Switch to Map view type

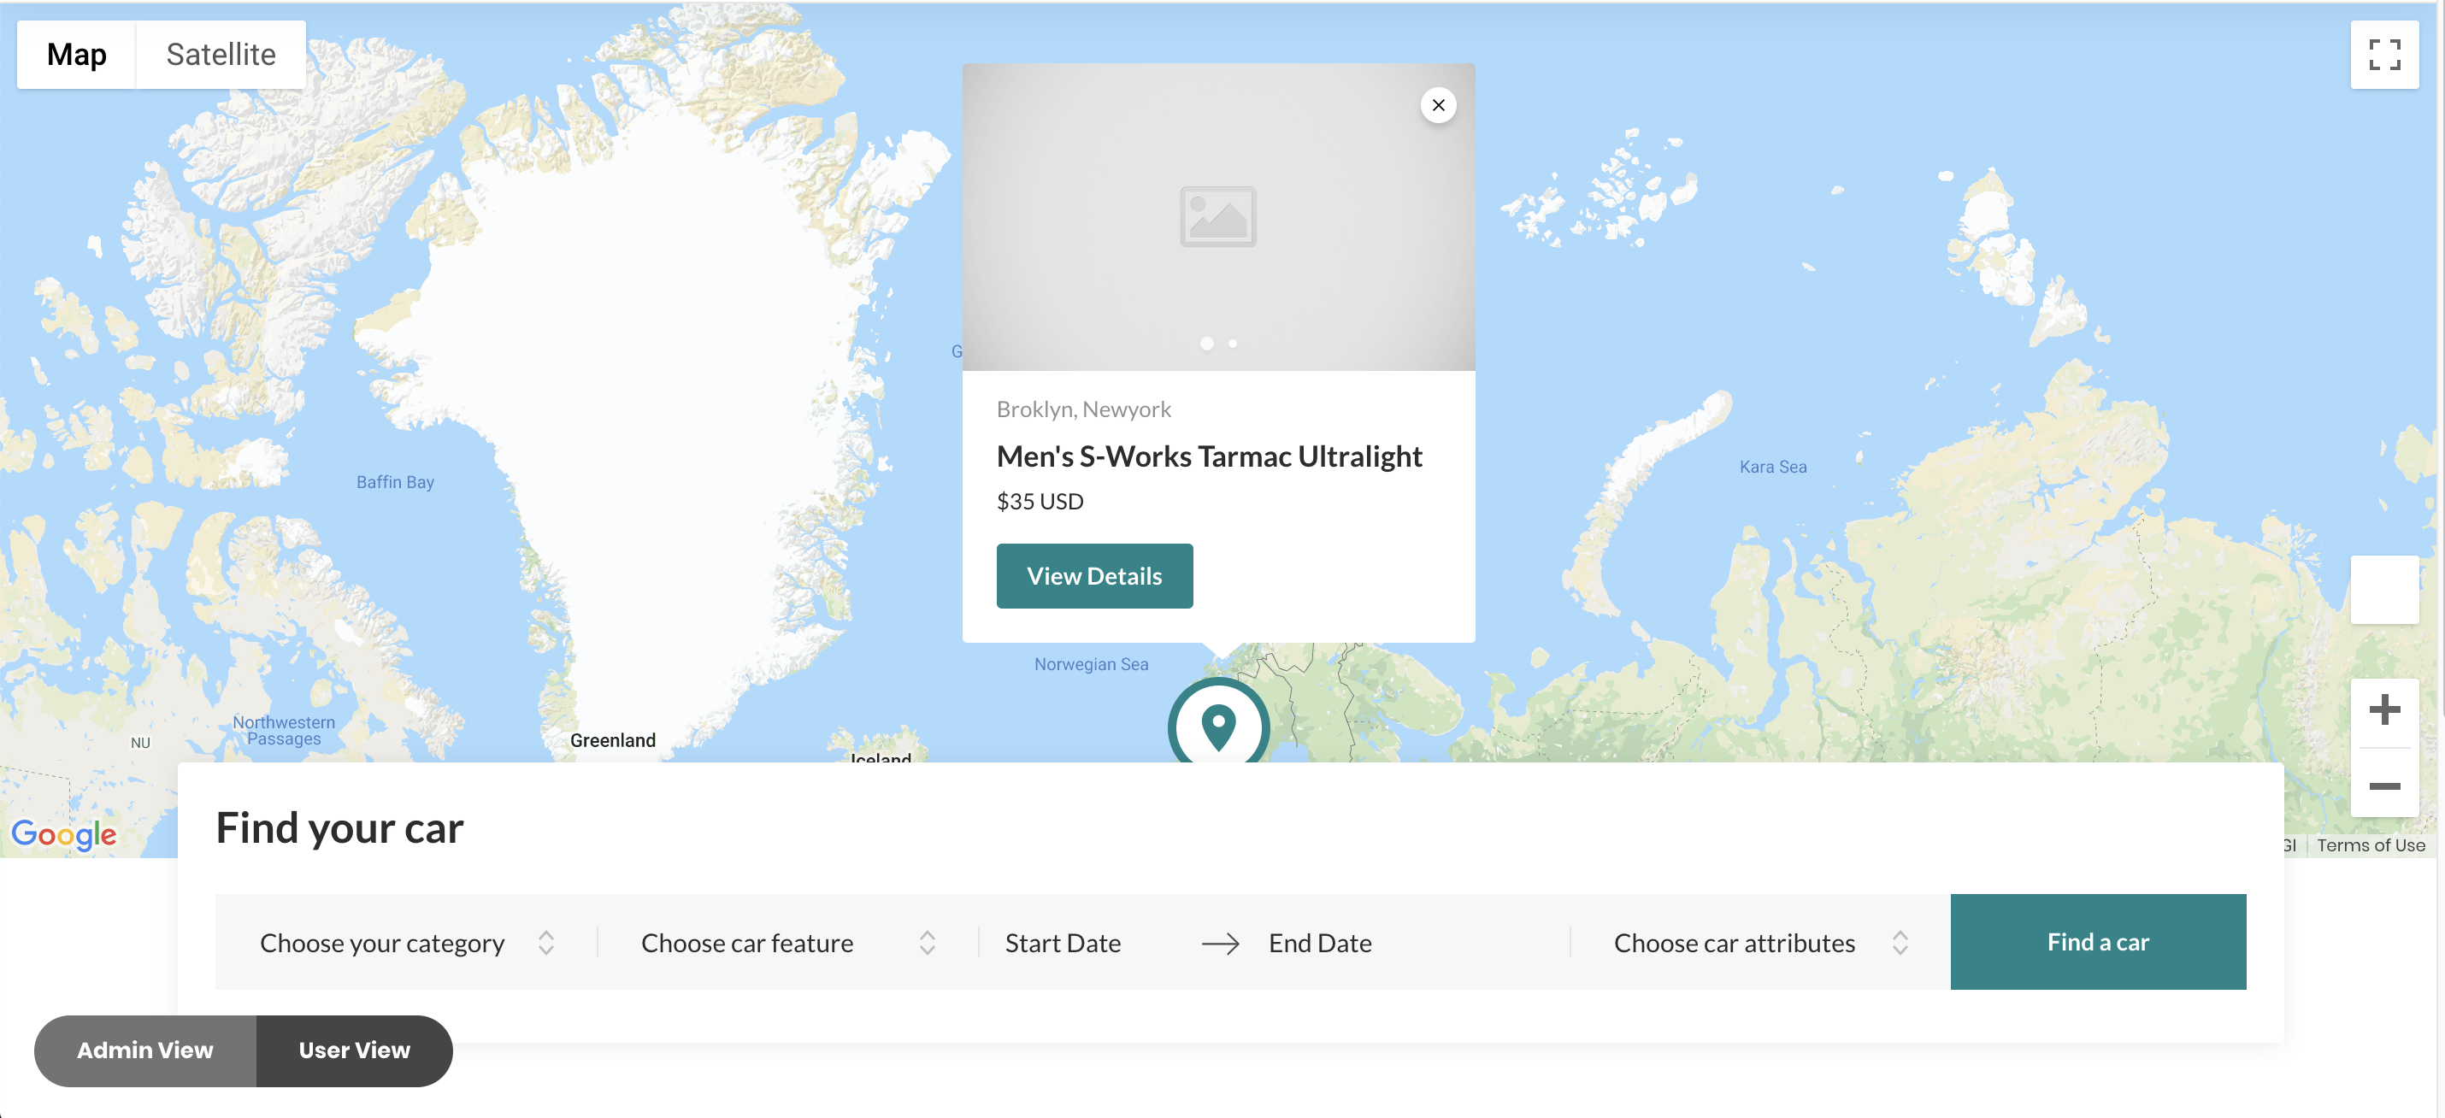(76, 55)
